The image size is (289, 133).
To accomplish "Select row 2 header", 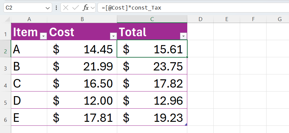I will click(x=6, y=49).
